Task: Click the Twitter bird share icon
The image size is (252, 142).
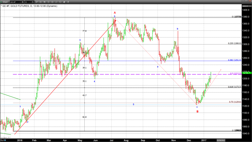Action: [64, 2]
